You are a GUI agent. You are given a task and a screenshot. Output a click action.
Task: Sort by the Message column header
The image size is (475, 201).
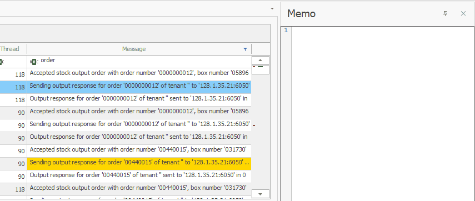(134, 49)
